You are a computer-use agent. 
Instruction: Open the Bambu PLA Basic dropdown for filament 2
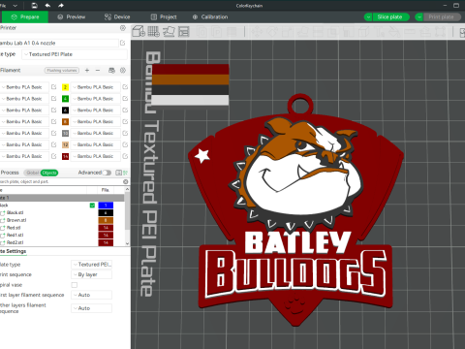tap(95, 87)
